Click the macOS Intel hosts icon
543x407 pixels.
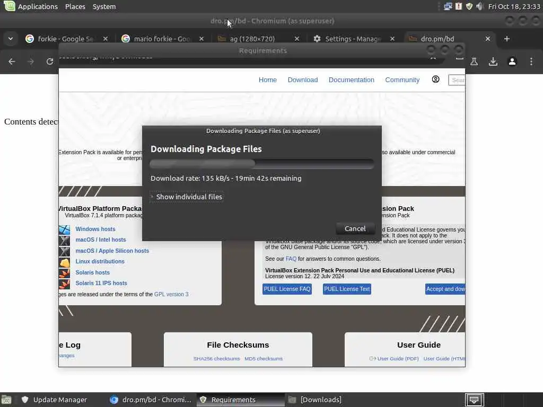pos(64,241)
